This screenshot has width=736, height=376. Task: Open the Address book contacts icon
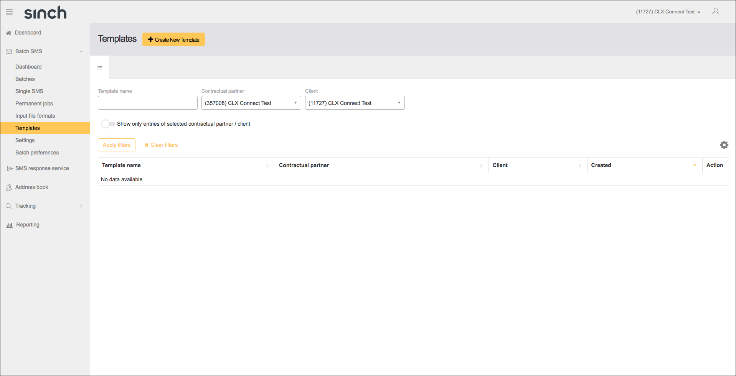(8, 187)
